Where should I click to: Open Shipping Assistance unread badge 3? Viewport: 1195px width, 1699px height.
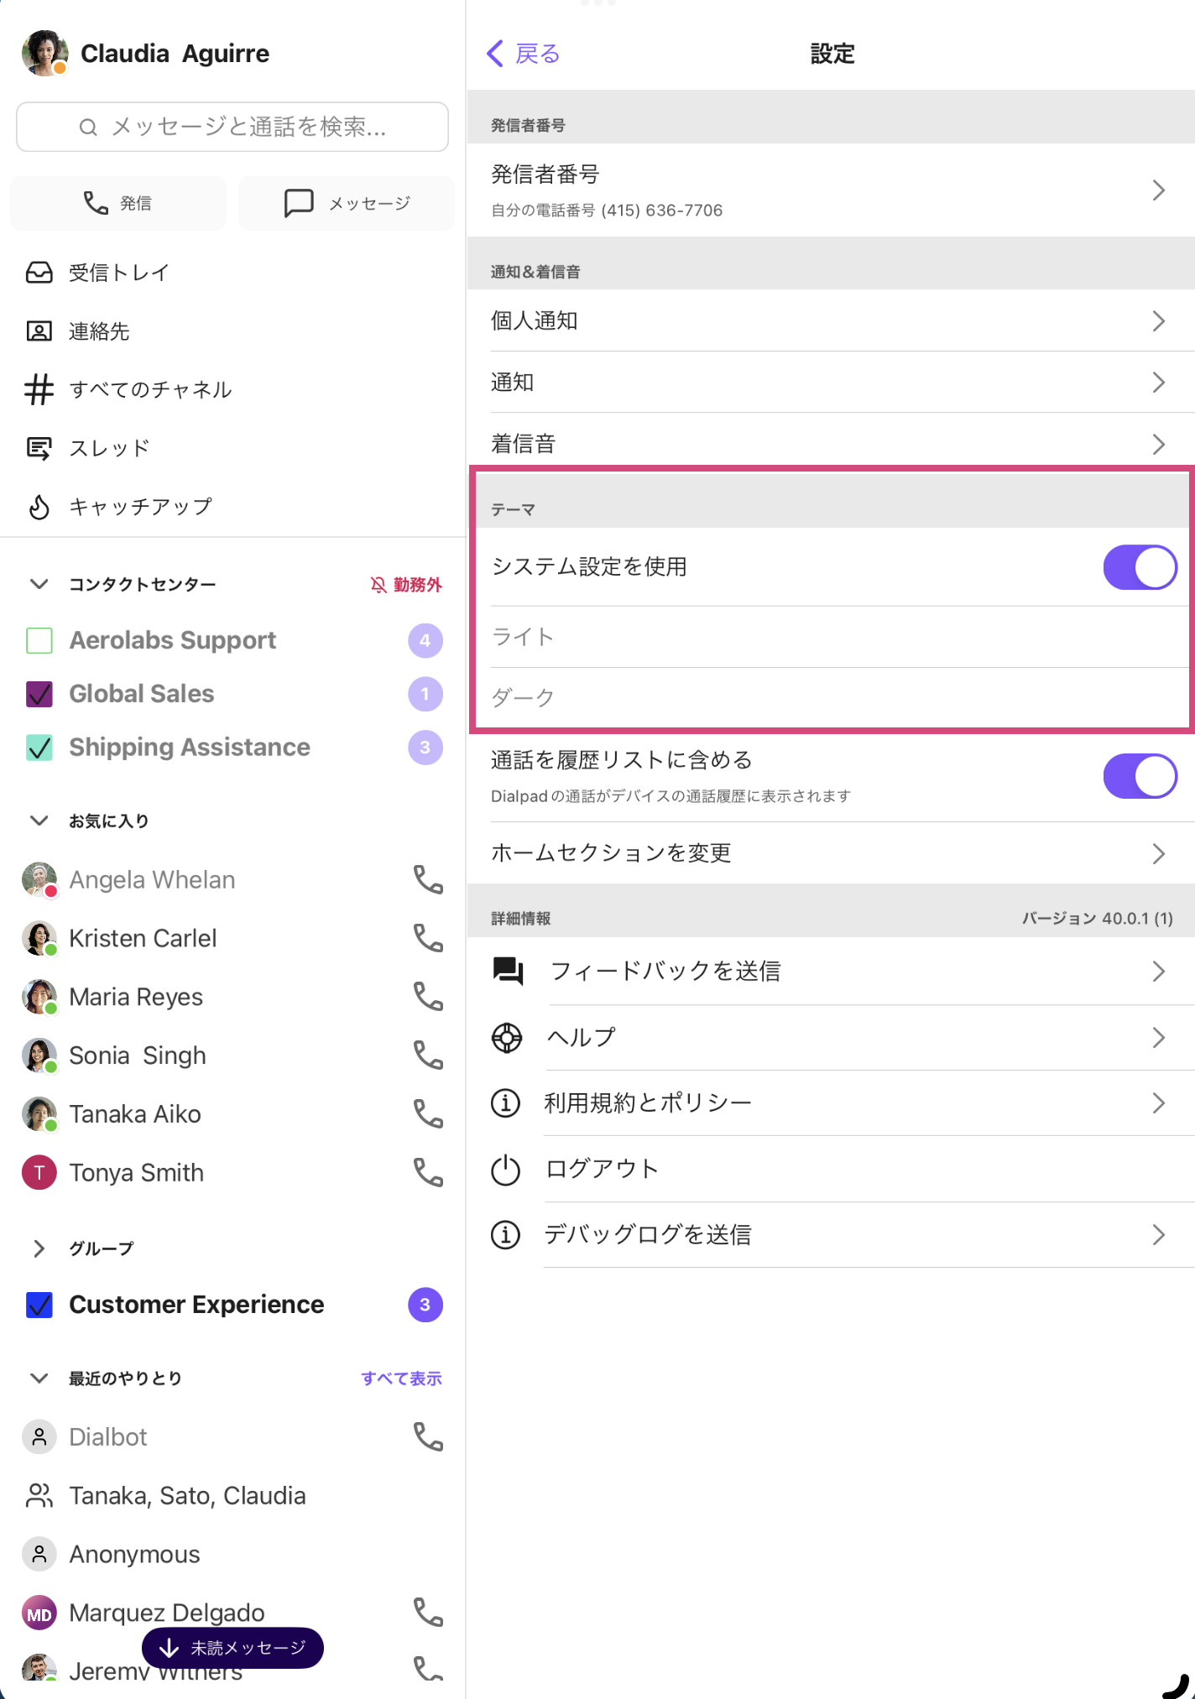[425, 748]
